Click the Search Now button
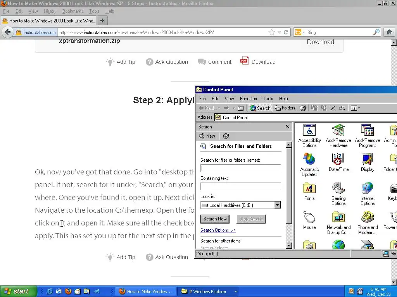The height and width of the screenshot is (297, 397). point(215,219)
